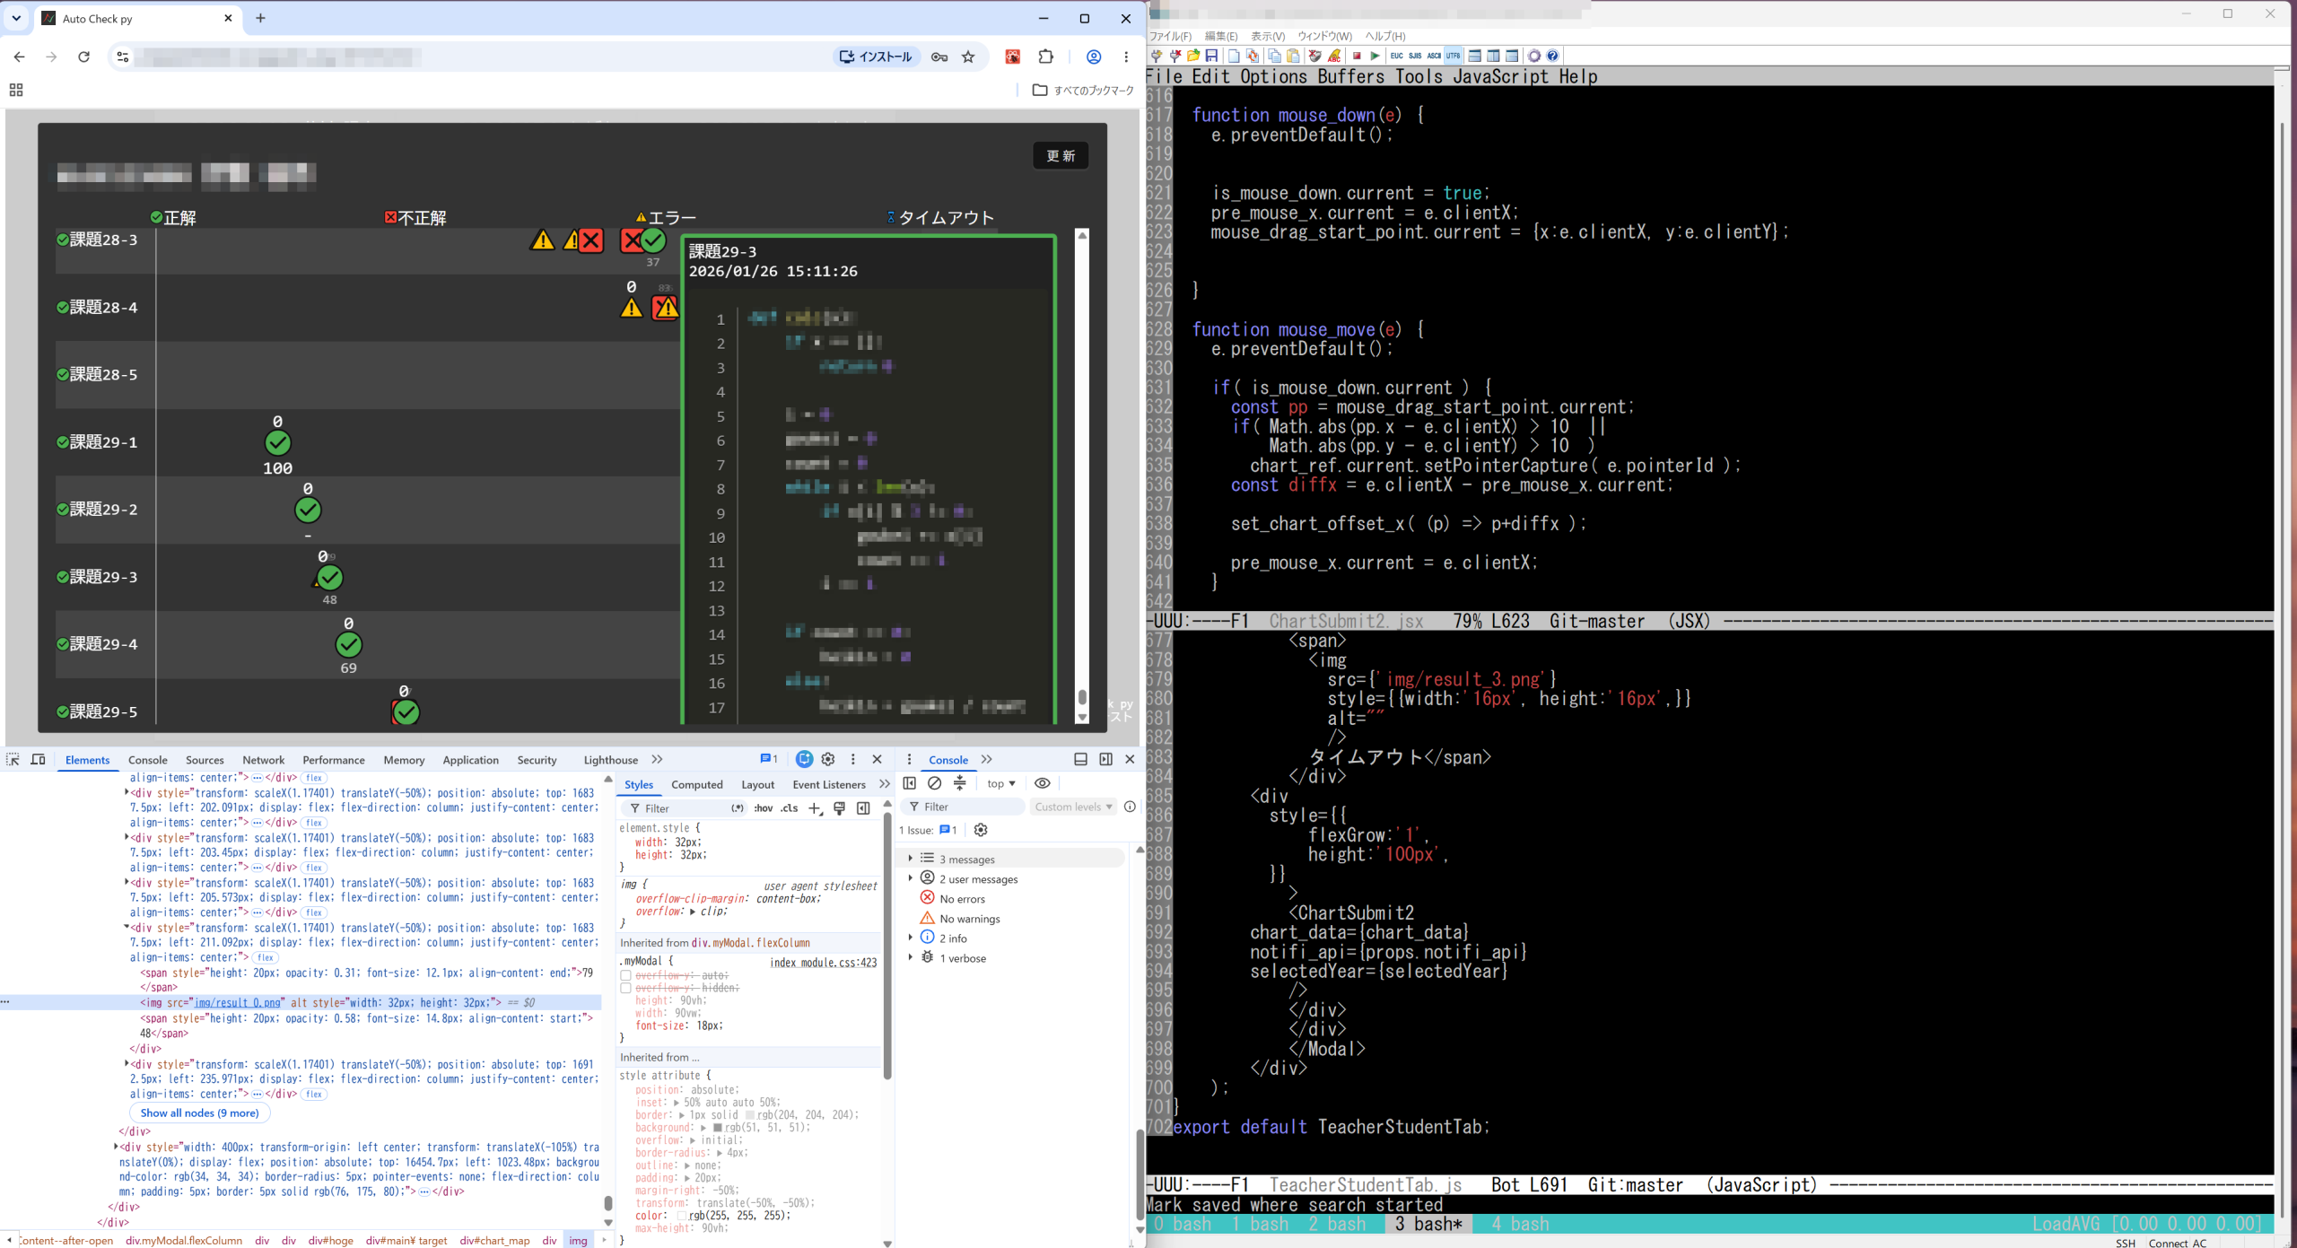The width and height of the screenshot is (2297, 1248).
Task: Clear the console with the circle-slash icon
Action: pyautogui.click(x=934, y=782)
